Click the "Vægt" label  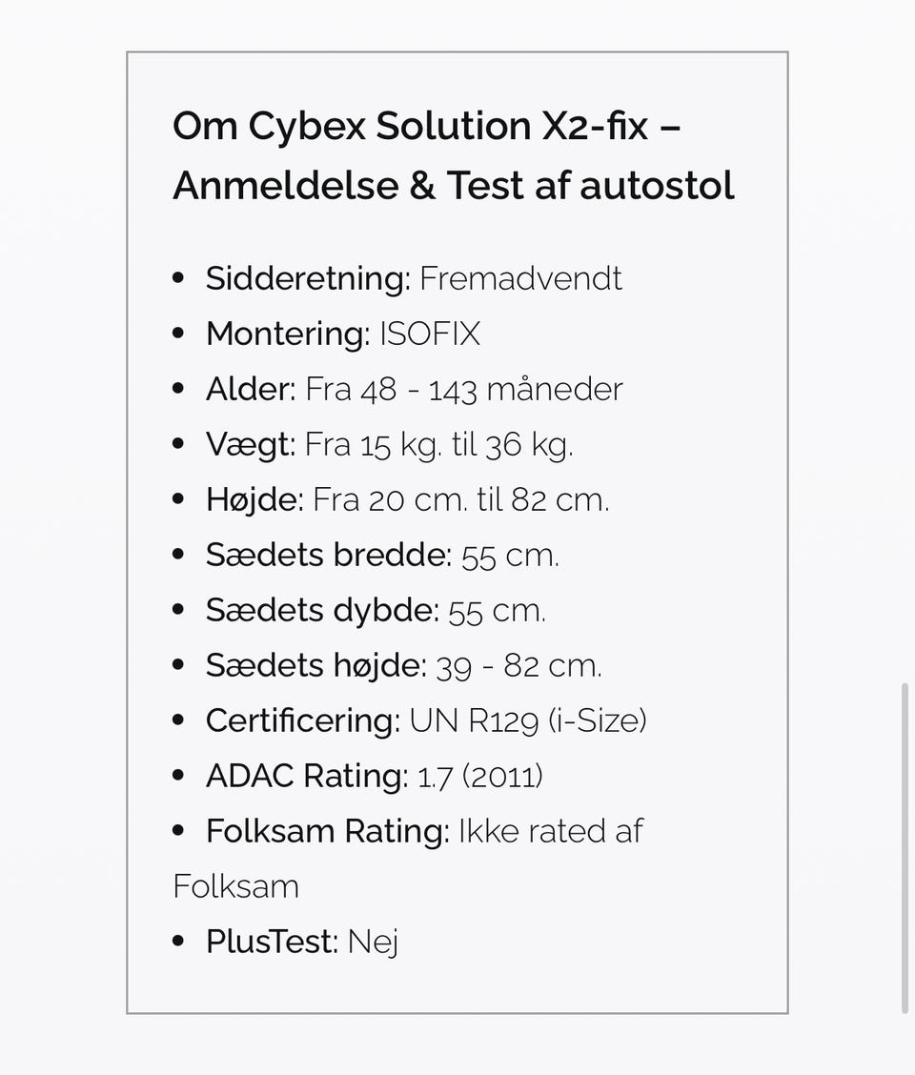tap(250, 444)
